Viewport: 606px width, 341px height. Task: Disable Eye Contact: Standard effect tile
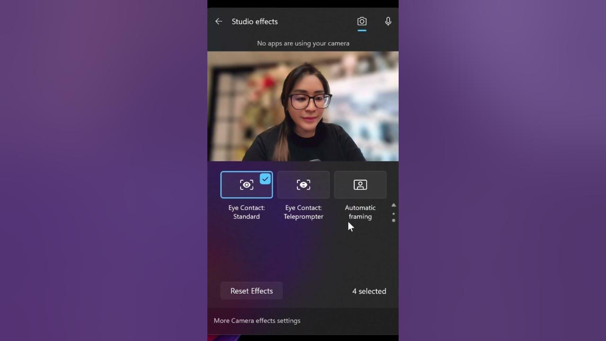247,185
